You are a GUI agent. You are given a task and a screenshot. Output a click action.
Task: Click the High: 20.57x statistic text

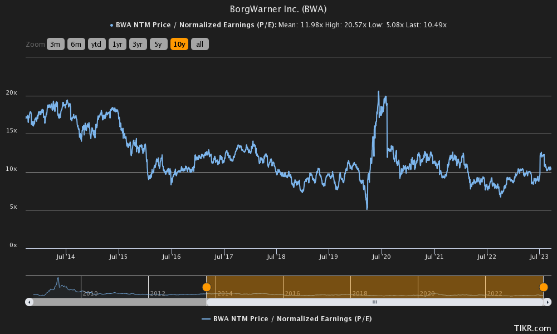point(345,25)
